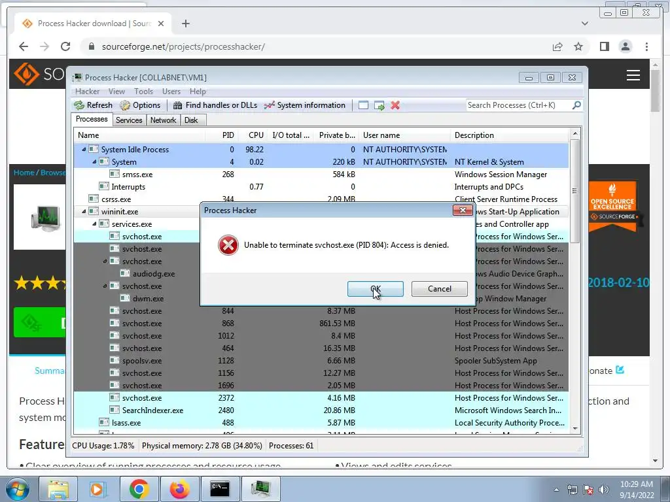670x502 pixels.
Task: Focus the Search Processes field
Action: (518, 105)
